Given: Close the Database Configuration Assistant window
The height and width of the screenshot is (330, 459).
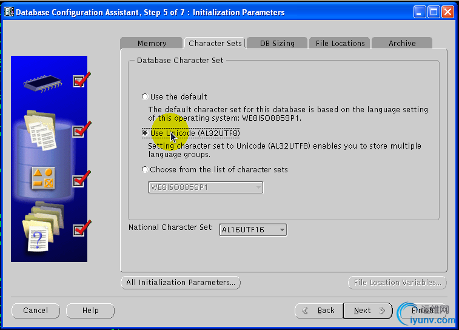Looking at the screenshot, I should point(448,12).
